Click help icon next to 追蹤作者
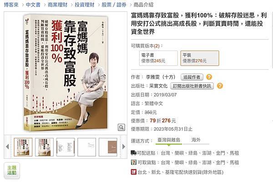The width and height of the screenshot is (273, 182). tap(209, 77)
